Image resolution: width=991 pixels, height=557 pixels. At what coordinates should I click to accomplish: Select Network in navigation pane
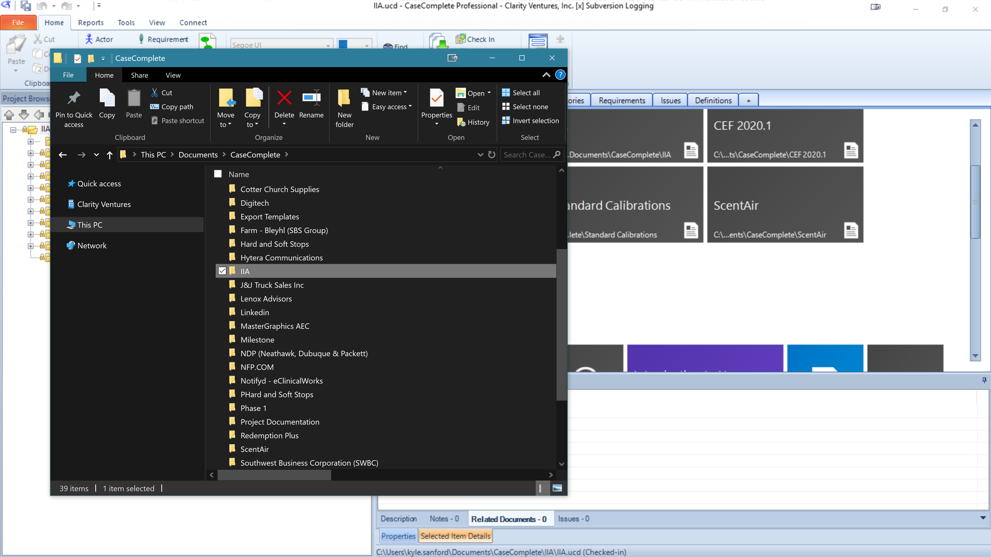[92, 245]
